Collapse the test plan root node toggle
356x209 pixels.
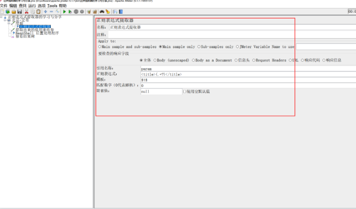2,17
